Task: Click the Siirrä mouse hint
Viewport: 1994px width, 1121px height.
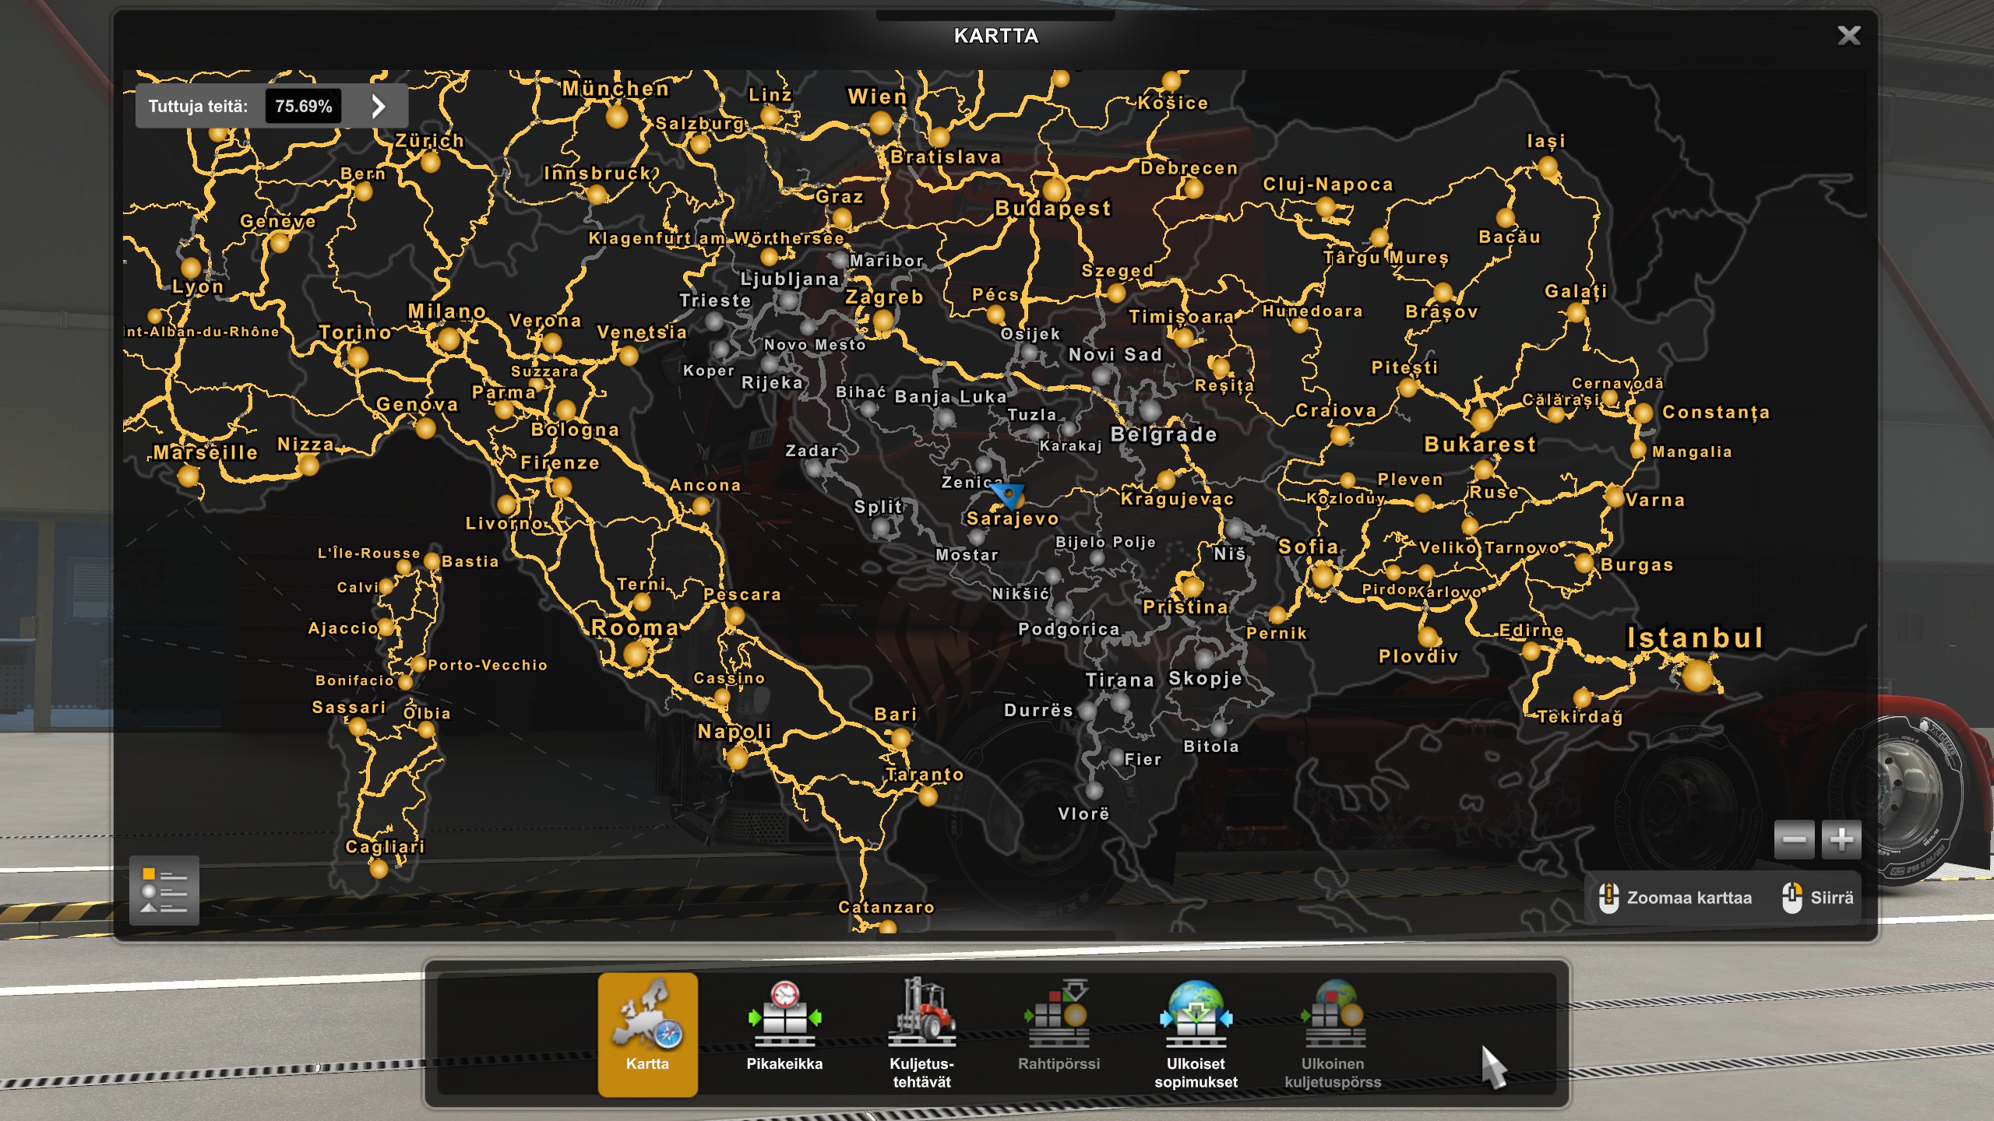Action: (1818, 898)
